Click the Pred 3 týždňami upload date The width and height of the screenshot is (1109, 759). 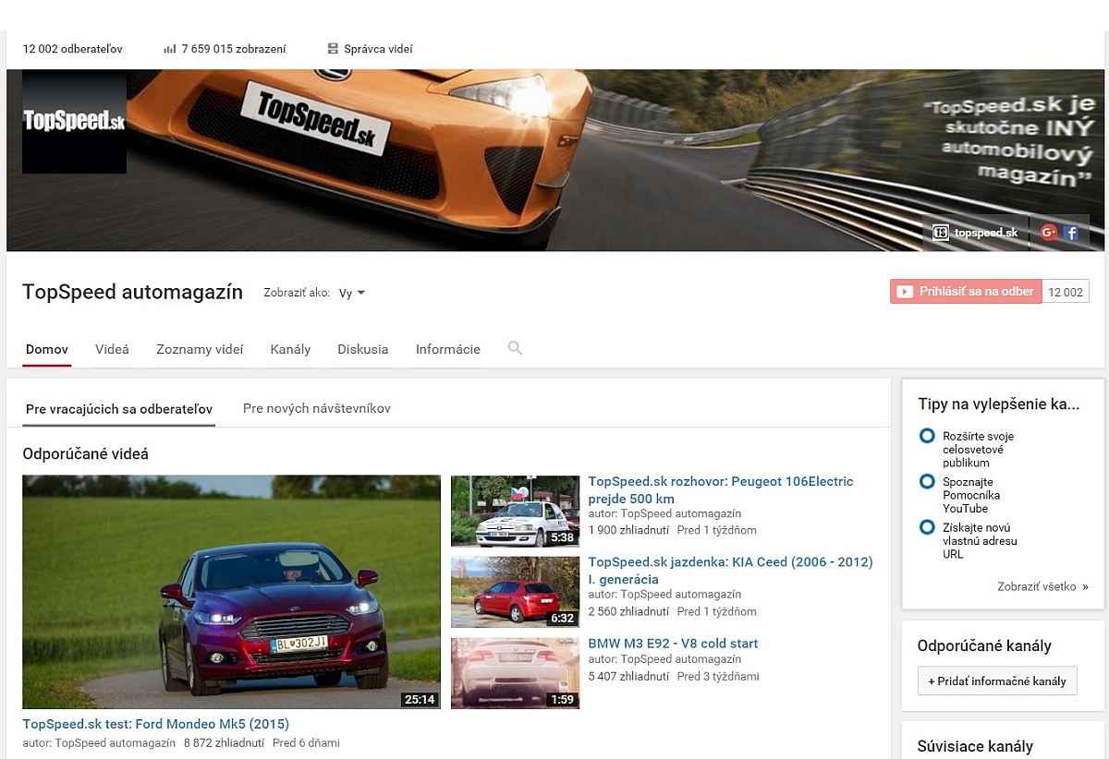coord(718,676)
